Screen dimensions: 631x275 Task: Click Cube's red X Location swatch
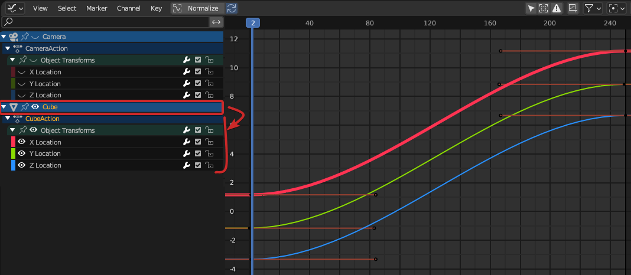coord(13,142)
